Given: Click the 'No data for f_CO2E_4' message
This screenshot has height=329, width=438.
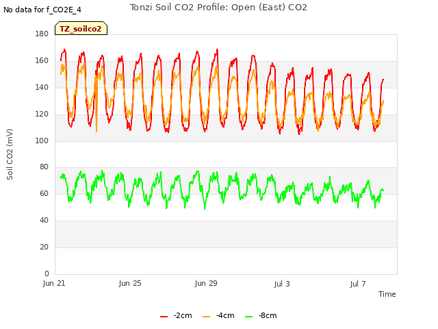Looking at the screenshot, I should pyautogui.click(x=42, y=10).
